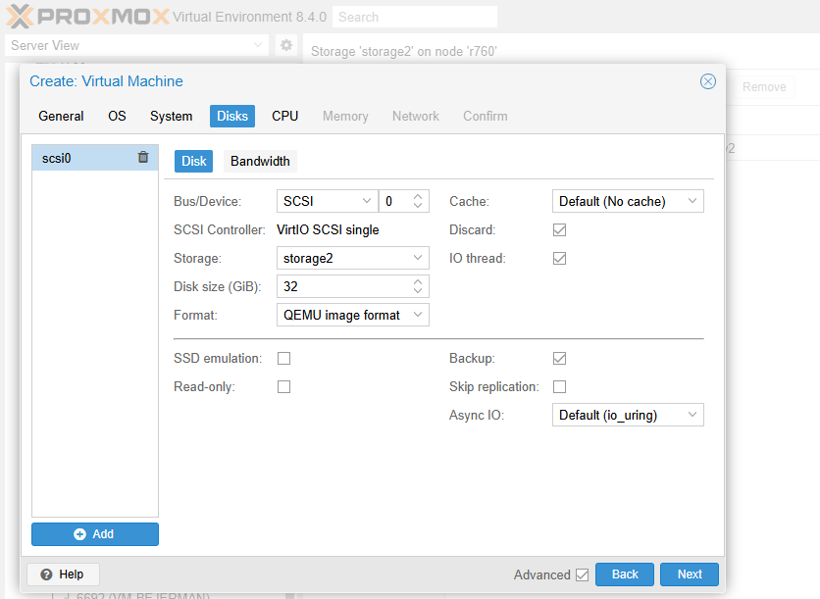Open the Bandwidth sub-tab

point(260,161)
